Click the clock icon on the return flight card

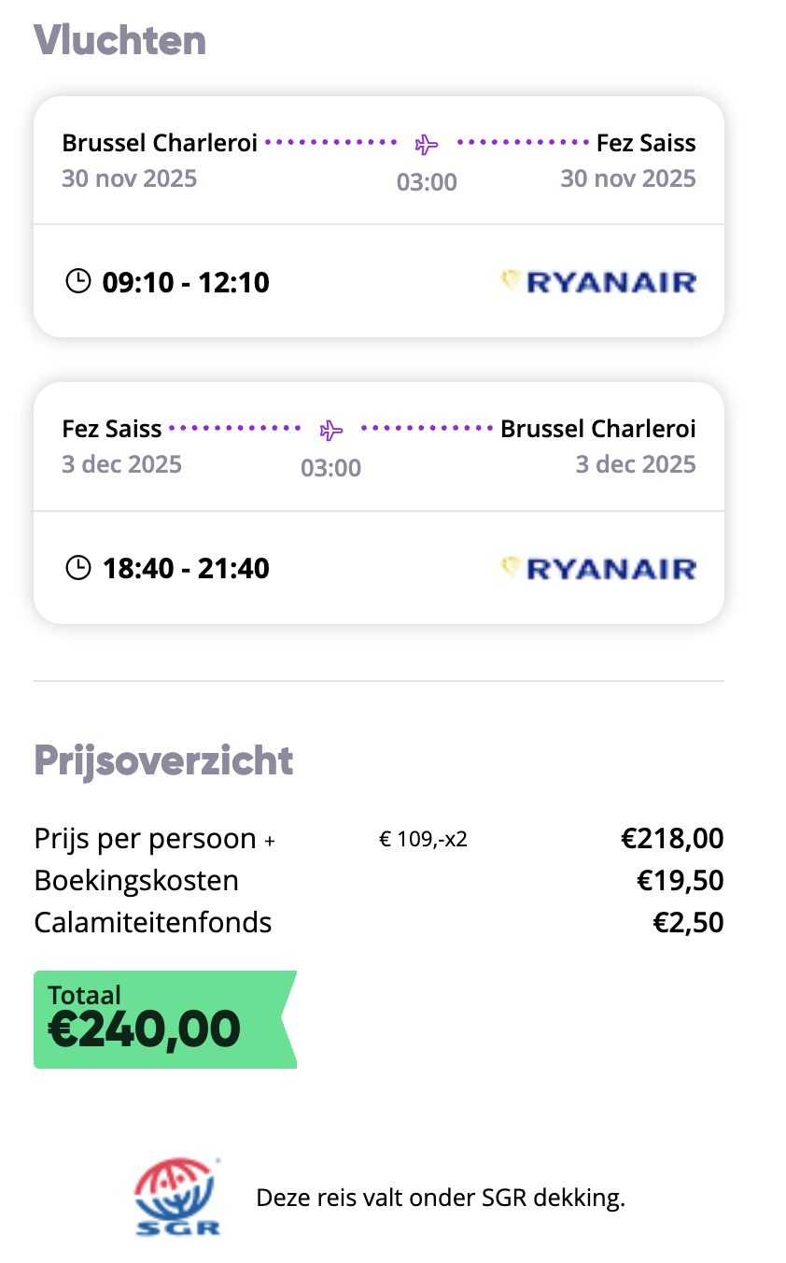tap(77, 567)
